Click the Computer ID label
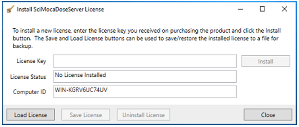Image resolution: width=299 pixels, height=127 pixels. click(30, 92)
